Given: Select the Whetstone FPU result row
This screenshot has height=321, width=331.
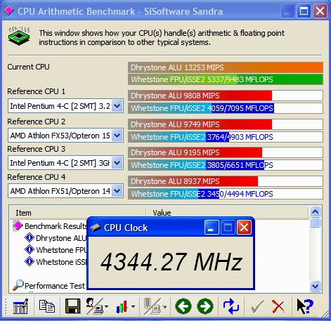Looking at the screenshot, I should (x=61, y=250).
